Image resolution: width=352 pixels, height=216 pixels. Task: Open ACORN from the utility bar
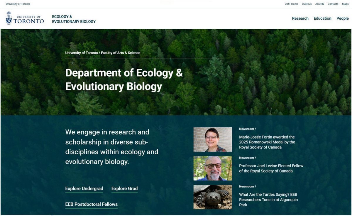point(319,4)
